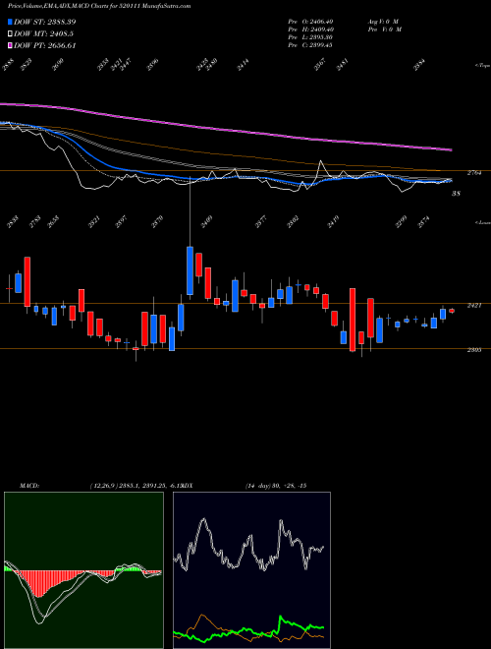Image resolution: width=491 pixels, height=649 pixels.
Task: Select the 'DOW MT: 2408.5' legend text
Action: click(x=43, y=34)
